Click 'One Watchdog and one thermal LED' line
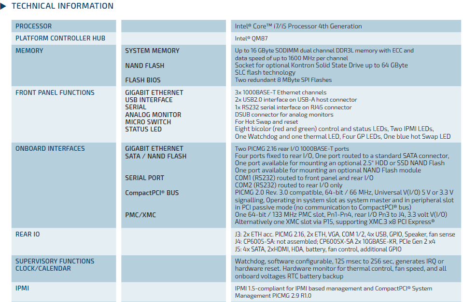Screen dimensions: 463x302 pyautogui.click(x=342, y=137)
